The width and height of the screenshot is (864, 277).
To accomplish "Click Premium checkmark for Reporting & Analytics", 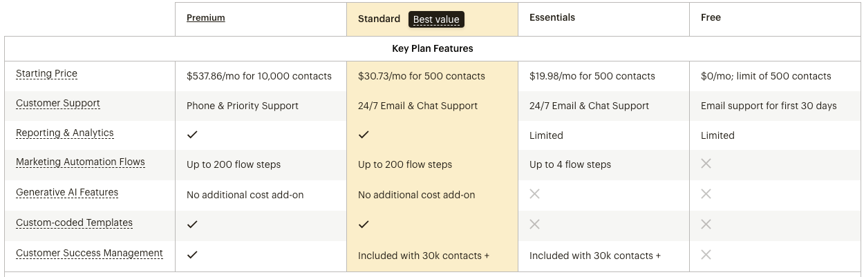I will 192,135.
